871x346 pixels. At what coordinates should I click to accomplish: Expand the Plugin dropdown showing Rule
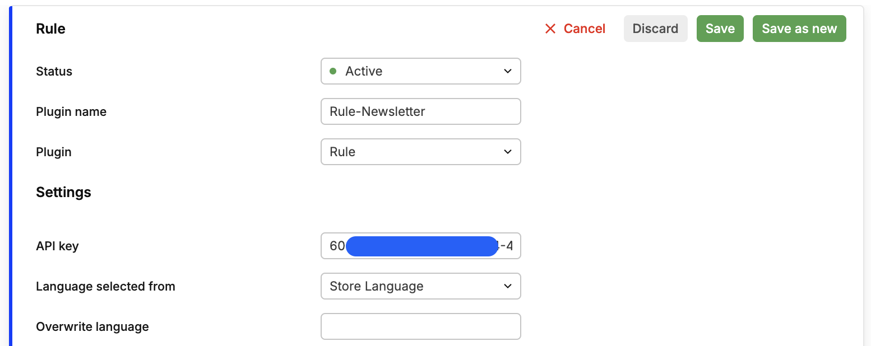coord(420,152)
